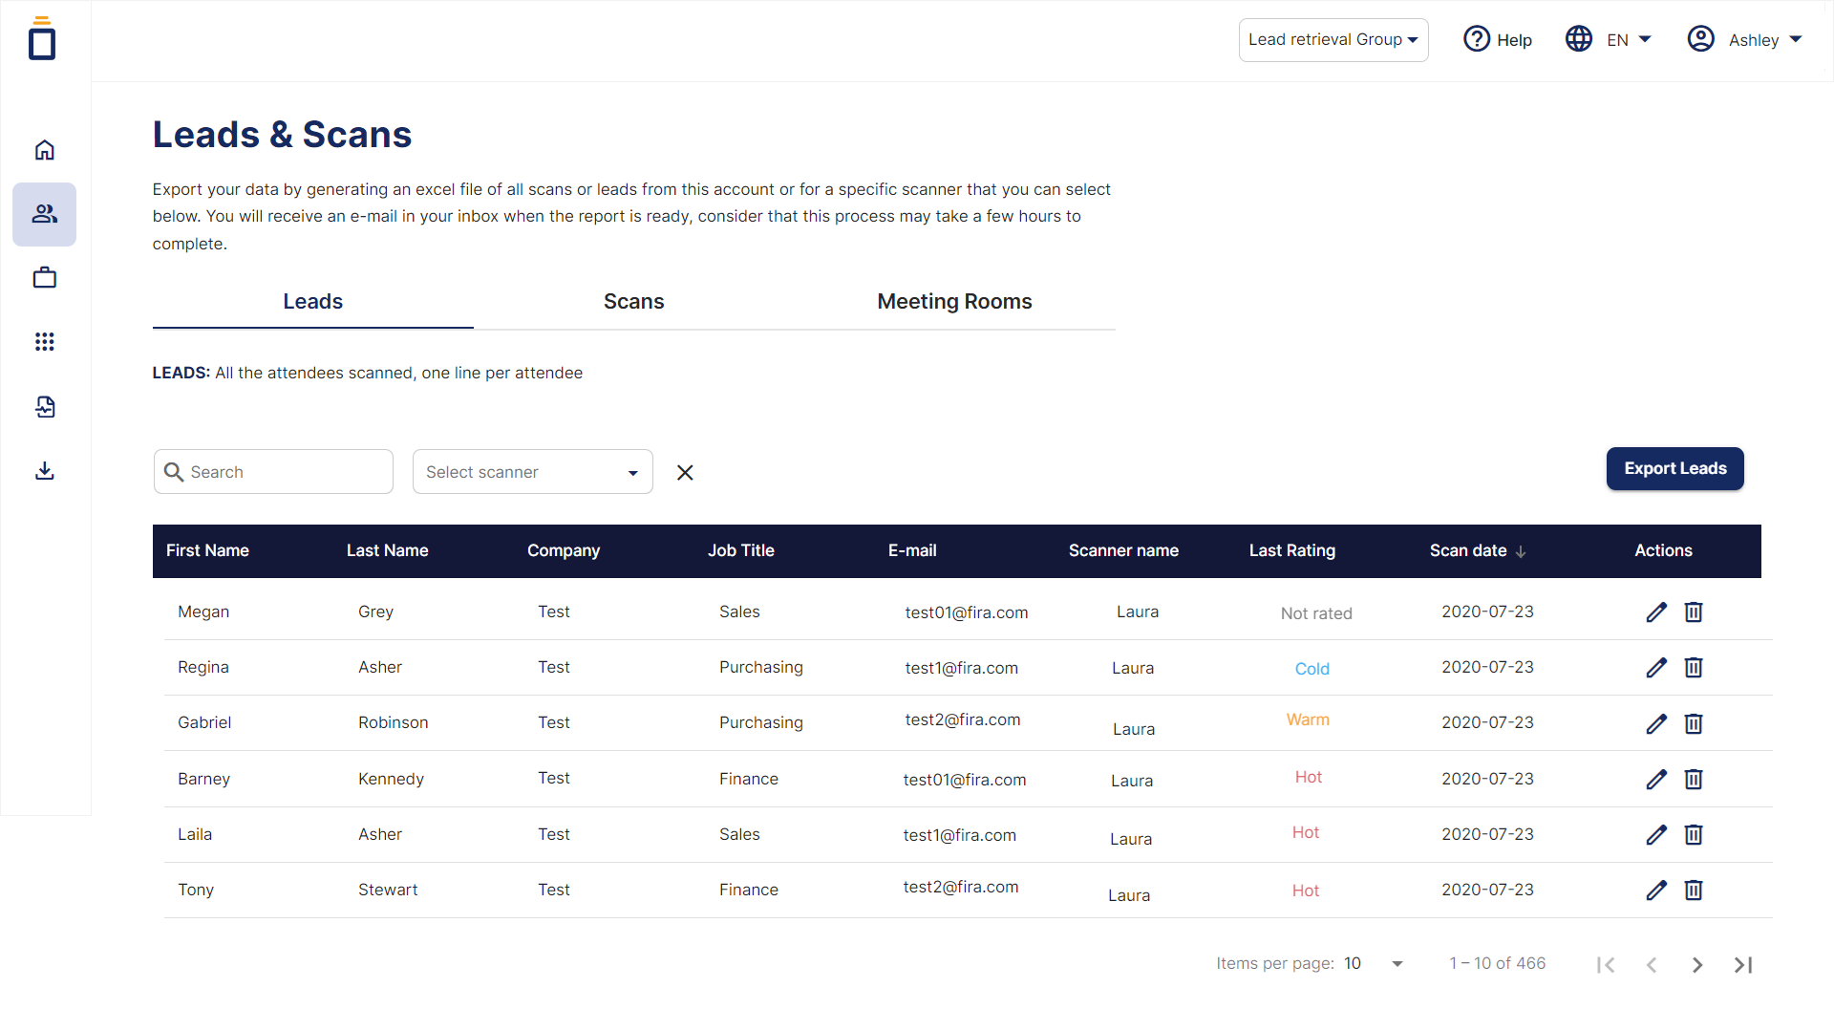This screenshot has height=1009, width=1834.
Task: Open the Items per page dropdown
Action: coord(1374,964)
